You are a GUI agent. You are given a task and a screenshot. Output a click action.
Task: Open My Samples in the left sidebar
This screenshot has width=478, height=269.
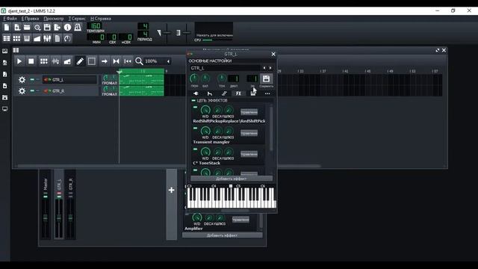[5, 74]
